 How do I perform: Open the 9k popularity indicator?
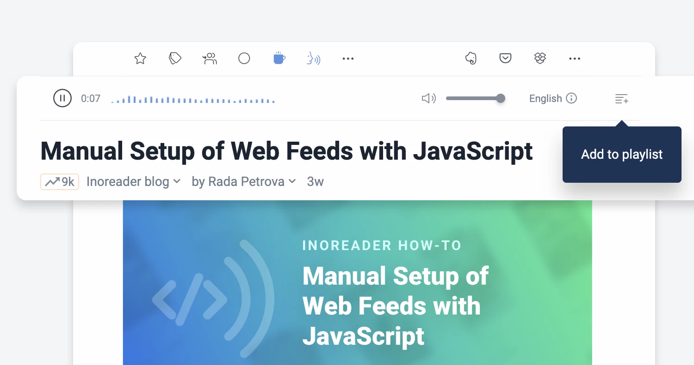pyautogui.click(x=60, y=181)
